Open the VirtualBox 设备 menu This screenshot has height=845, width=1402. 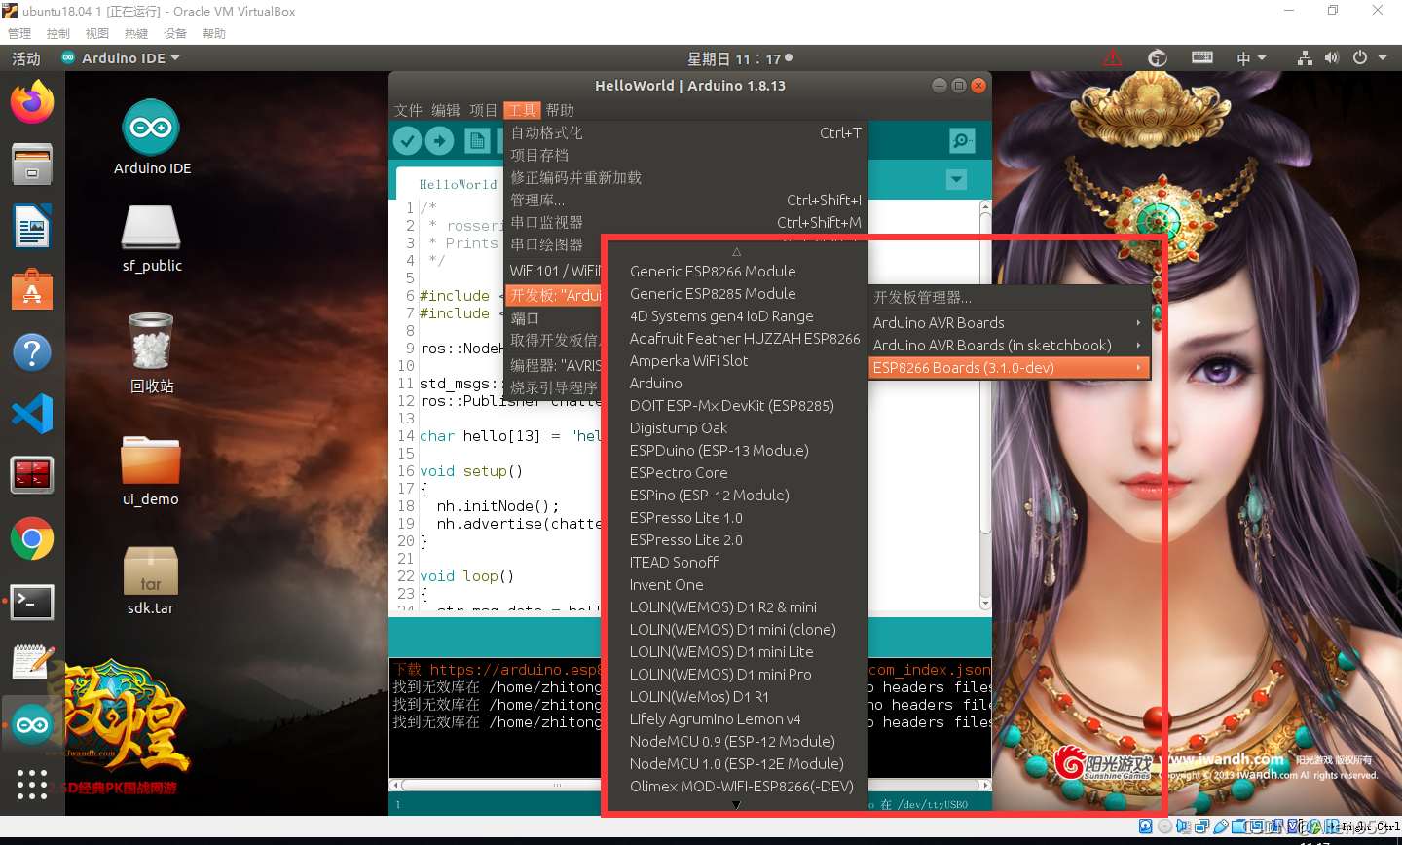pyautogui.click(x=175, y=33)
